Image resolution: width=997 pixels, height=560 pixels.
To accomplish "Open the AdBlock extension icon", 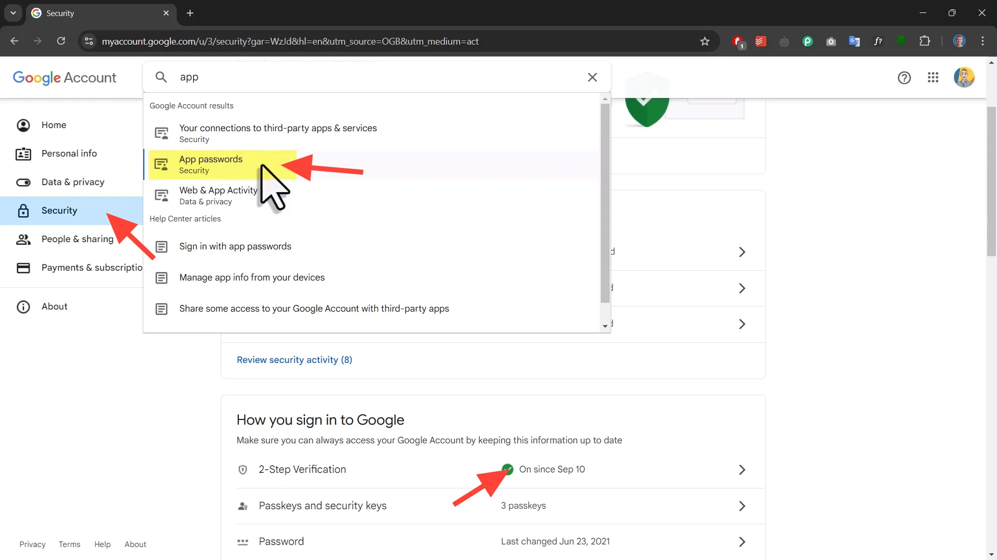I will [x=737, y=41].
